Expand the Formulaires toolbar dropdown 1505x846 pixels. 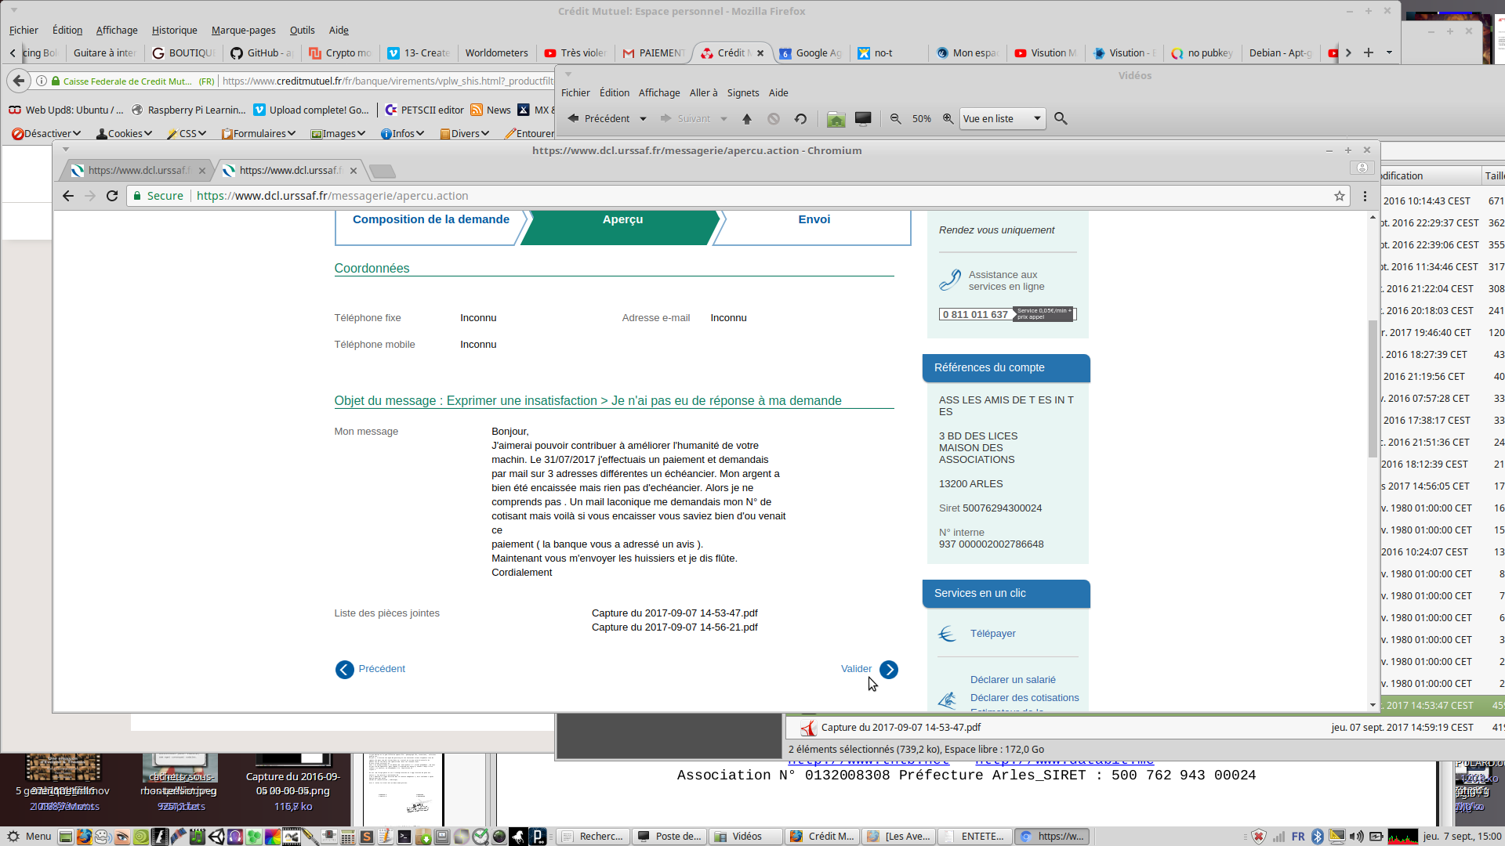(x=259, y=134)
